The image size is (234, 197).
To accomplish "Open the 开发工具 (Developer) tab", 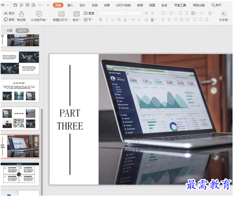I will pyautogui.click(x=180, y=5).
